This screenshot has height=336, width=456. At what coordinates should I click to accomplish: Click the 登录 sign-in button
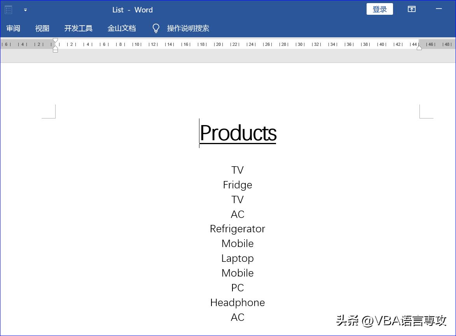379,9
